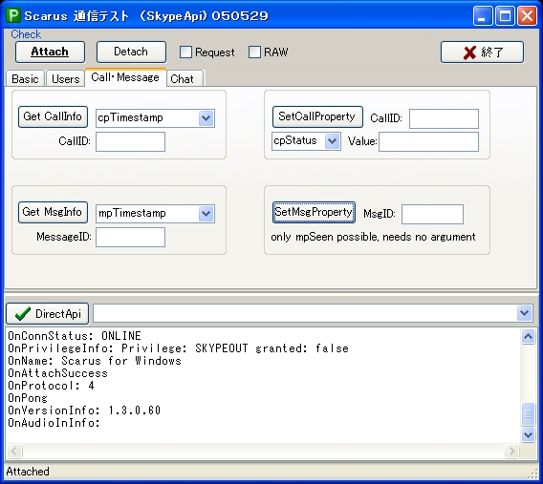
Task: Click the Get CallInfo button
Action: (x=53, y=116)
